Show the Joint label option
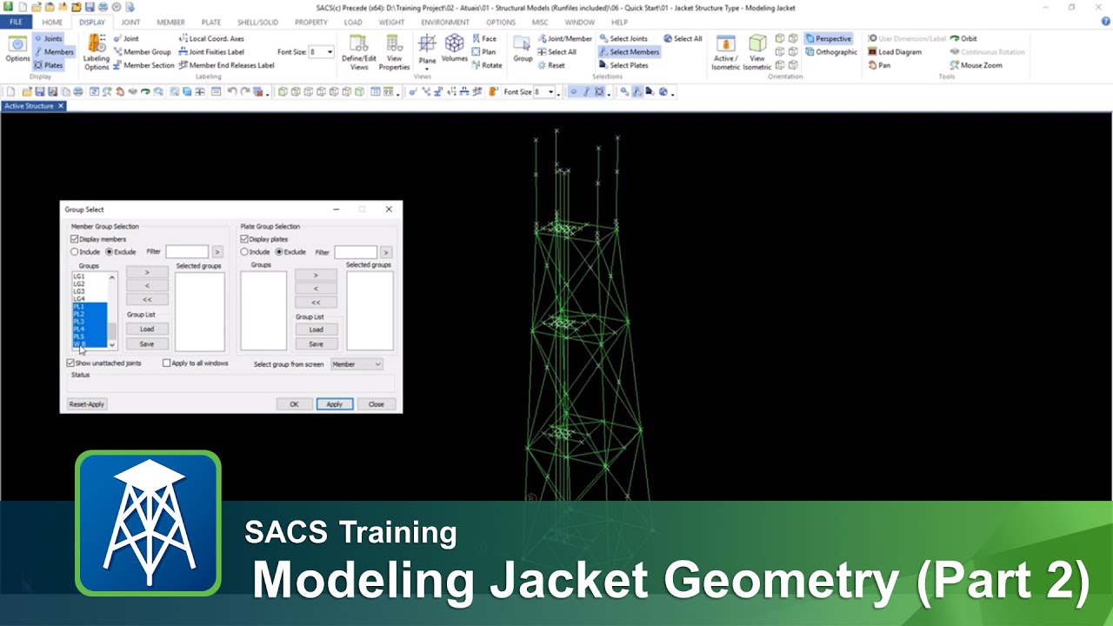Image resolution: width=1113 pixels, height=626 pixels. click(125, 39)
